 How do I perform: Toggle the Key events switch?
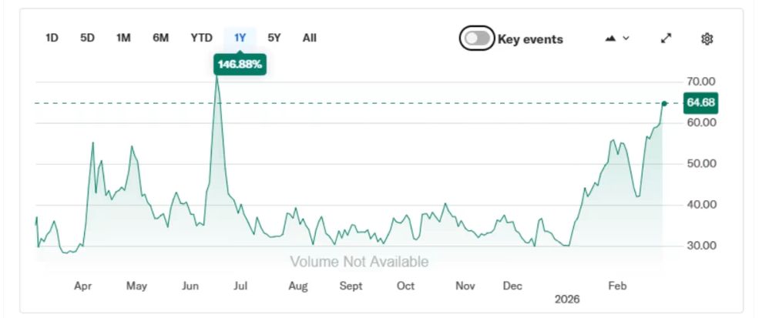point(477,38)
